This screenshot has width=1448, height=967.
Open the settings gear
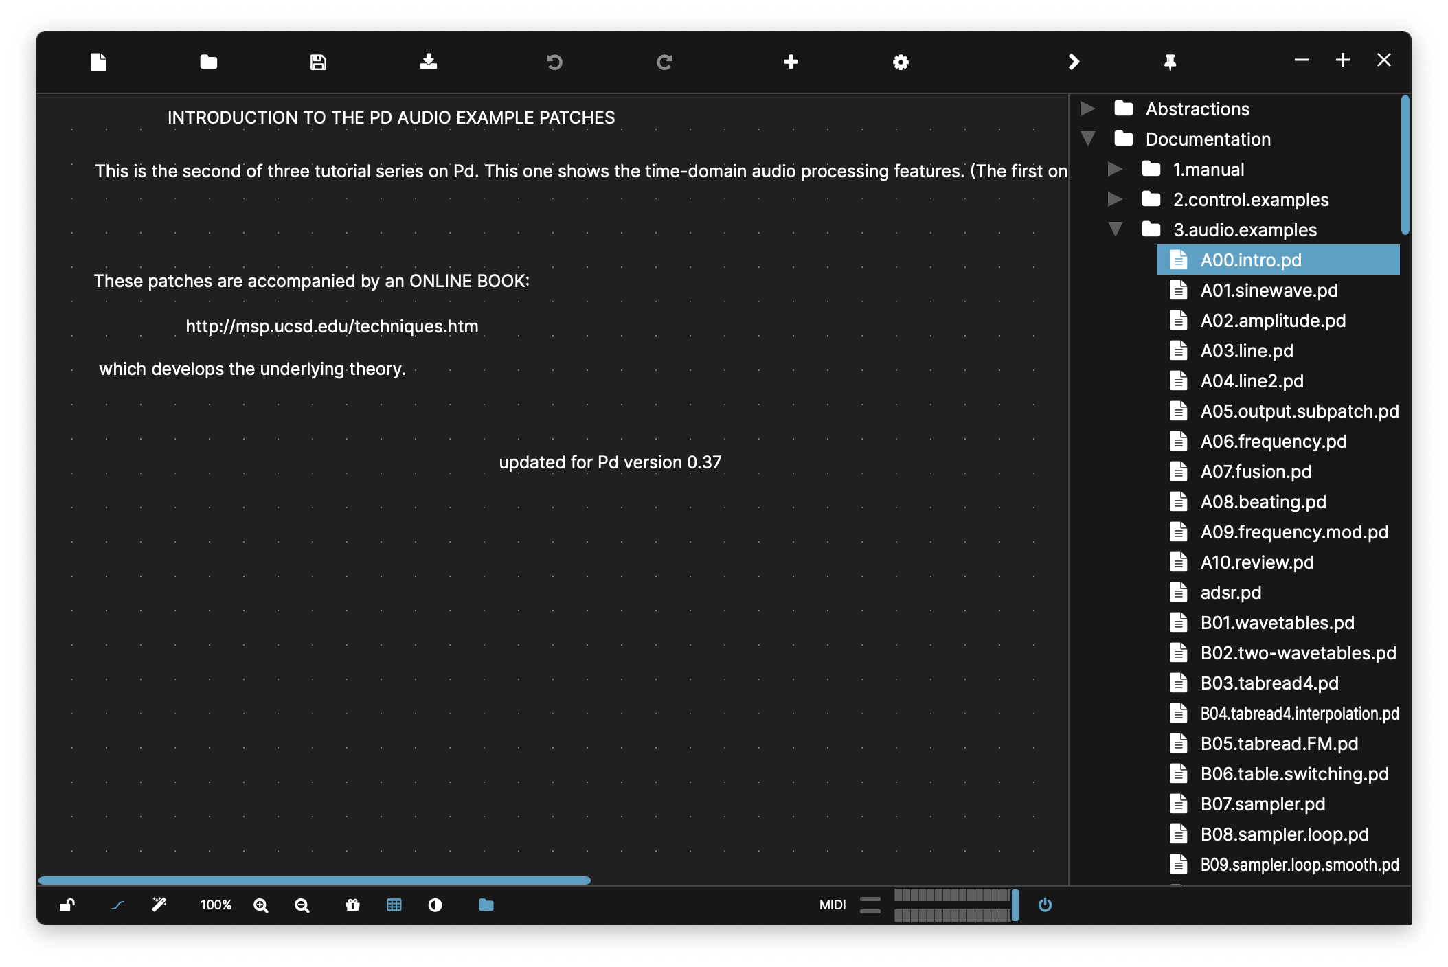(901, 62)
